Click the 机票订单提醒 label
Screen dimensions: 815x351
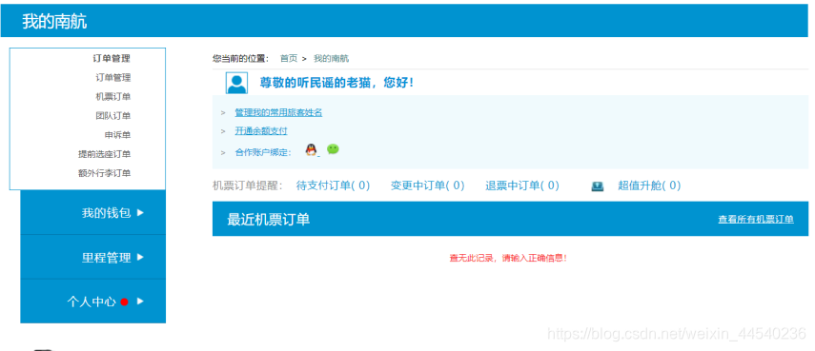tap(248, 185)
